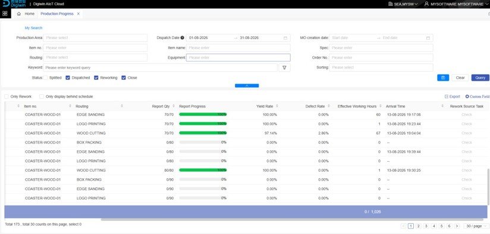The width and height of the screenshot is (490, 234).
Task: Switch to the Home tab
Action: (x=26, y=14)
